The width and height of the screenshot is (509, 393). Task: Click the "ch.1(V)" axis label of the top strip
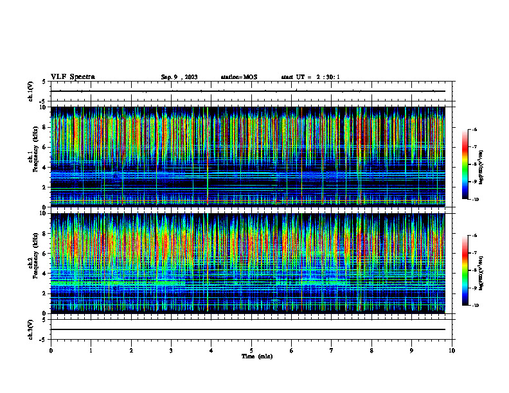[31, 91]
